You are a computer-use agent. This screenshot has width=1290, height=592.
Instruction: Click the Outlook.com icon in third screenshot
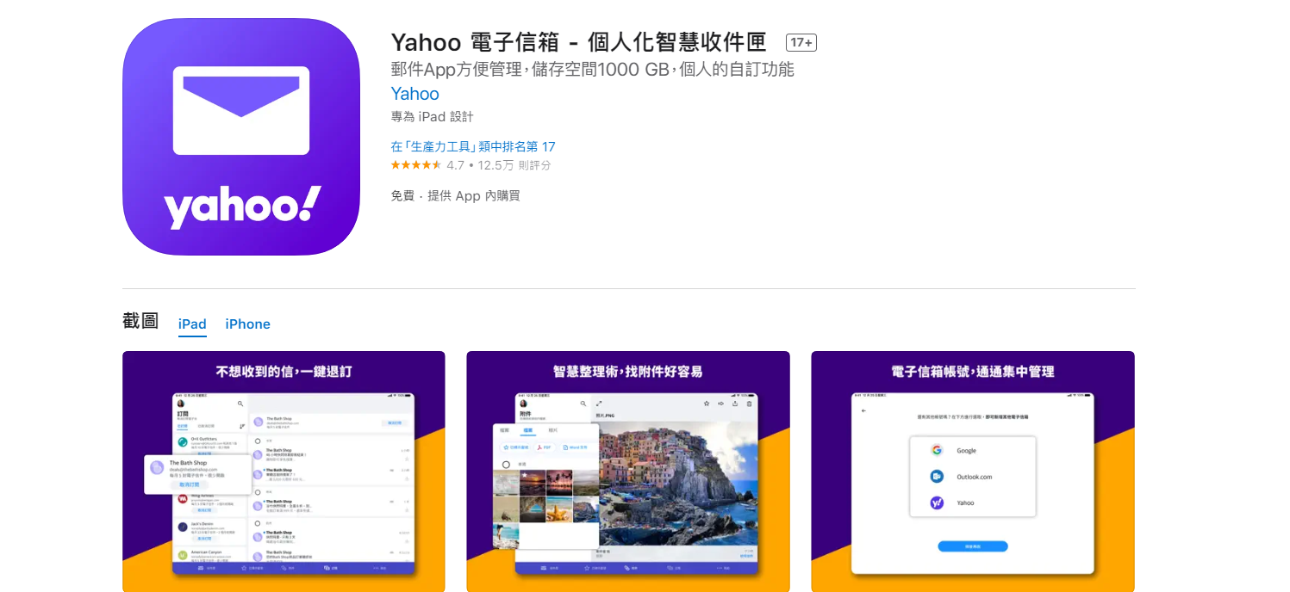click(937, 477)
